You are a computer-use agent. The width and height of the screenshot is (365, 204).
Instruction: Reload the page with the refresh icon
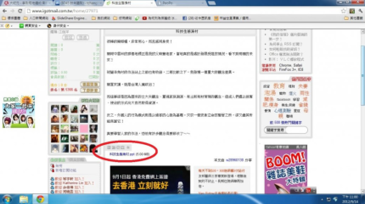20,10
